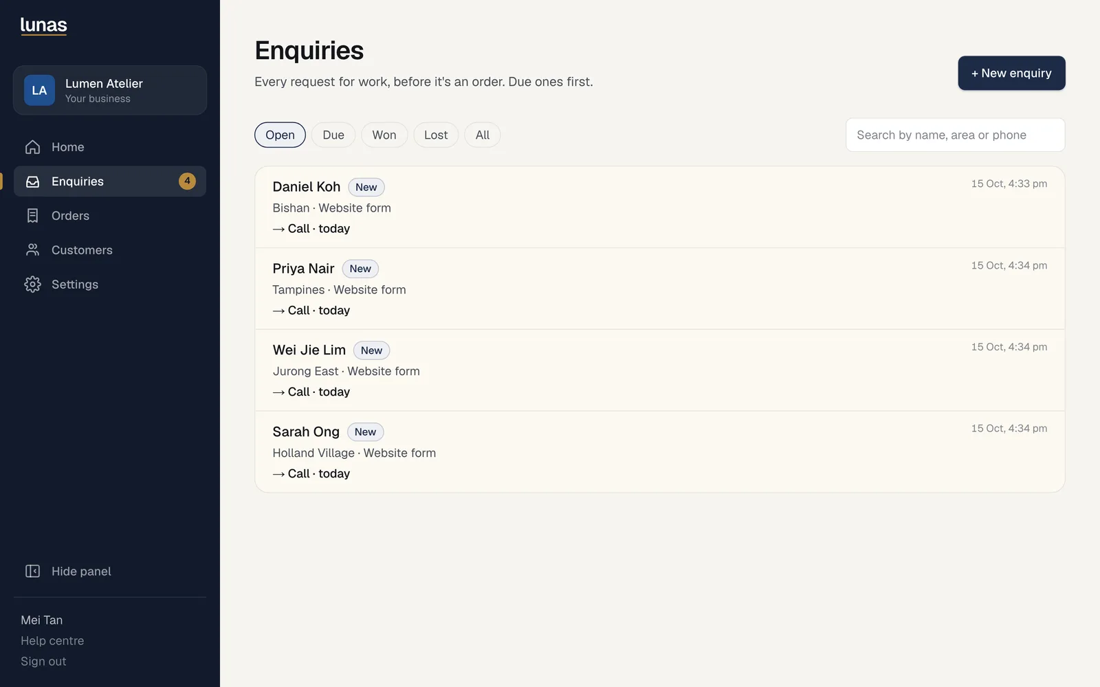1100x687 pixels.
Task: Click the lunas logo
Action: (x=43, y=25)
